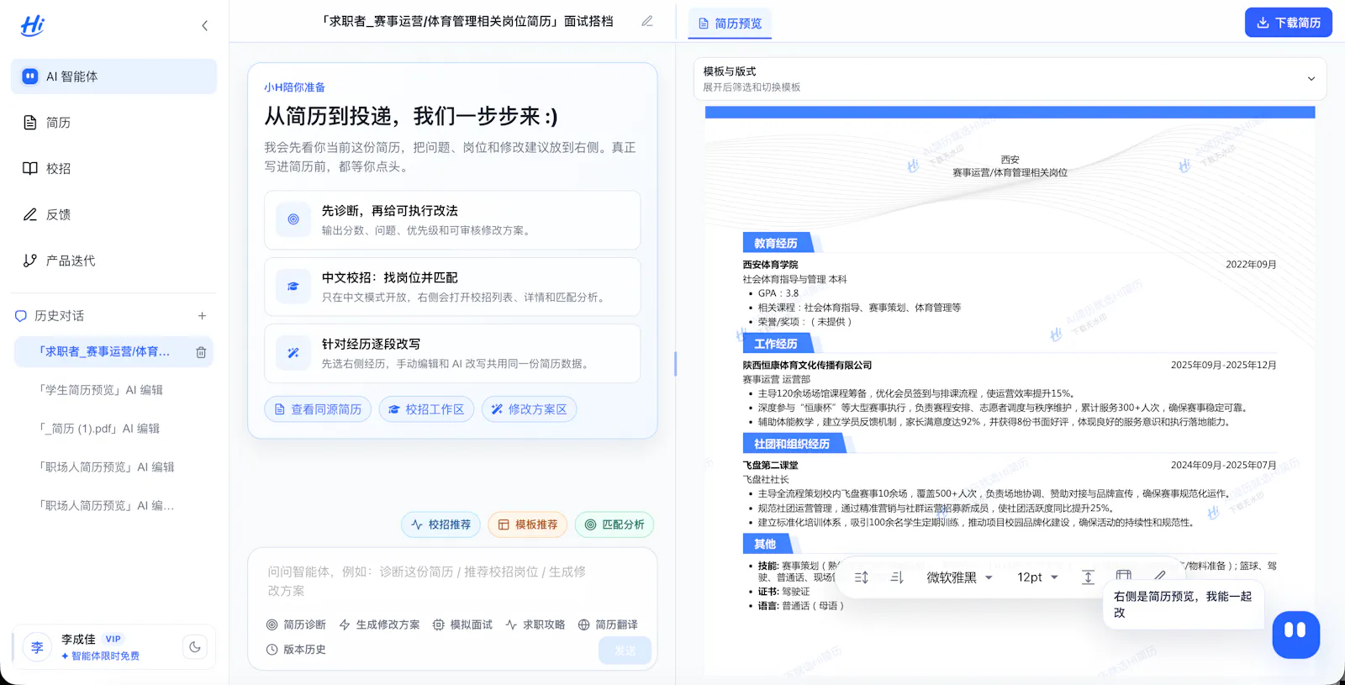Click 简历翻译 quick action

coord(608,624)
